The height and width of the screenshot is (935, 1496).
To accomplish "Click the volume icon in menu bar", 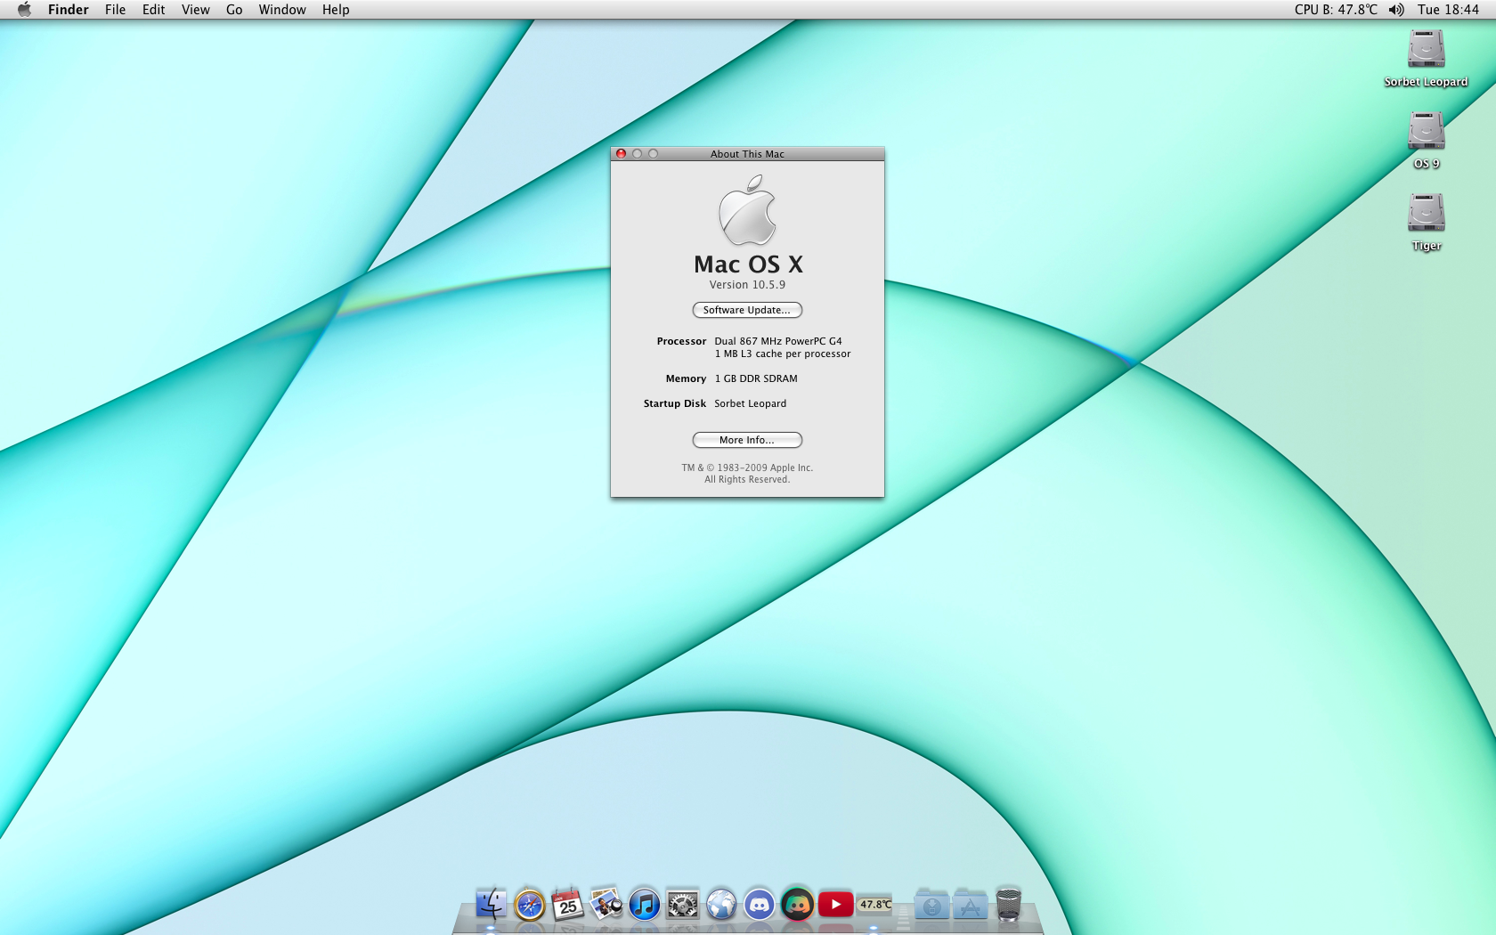I will coord(1396,10).
